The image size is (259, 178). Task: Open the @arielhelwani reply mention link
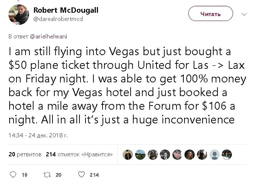click(x=48, y=36)
